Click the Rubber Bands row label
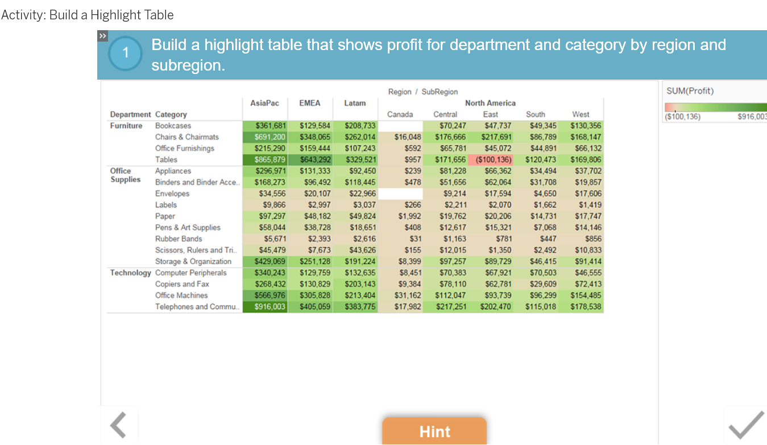Screen dimensions: 767x445 179,239
